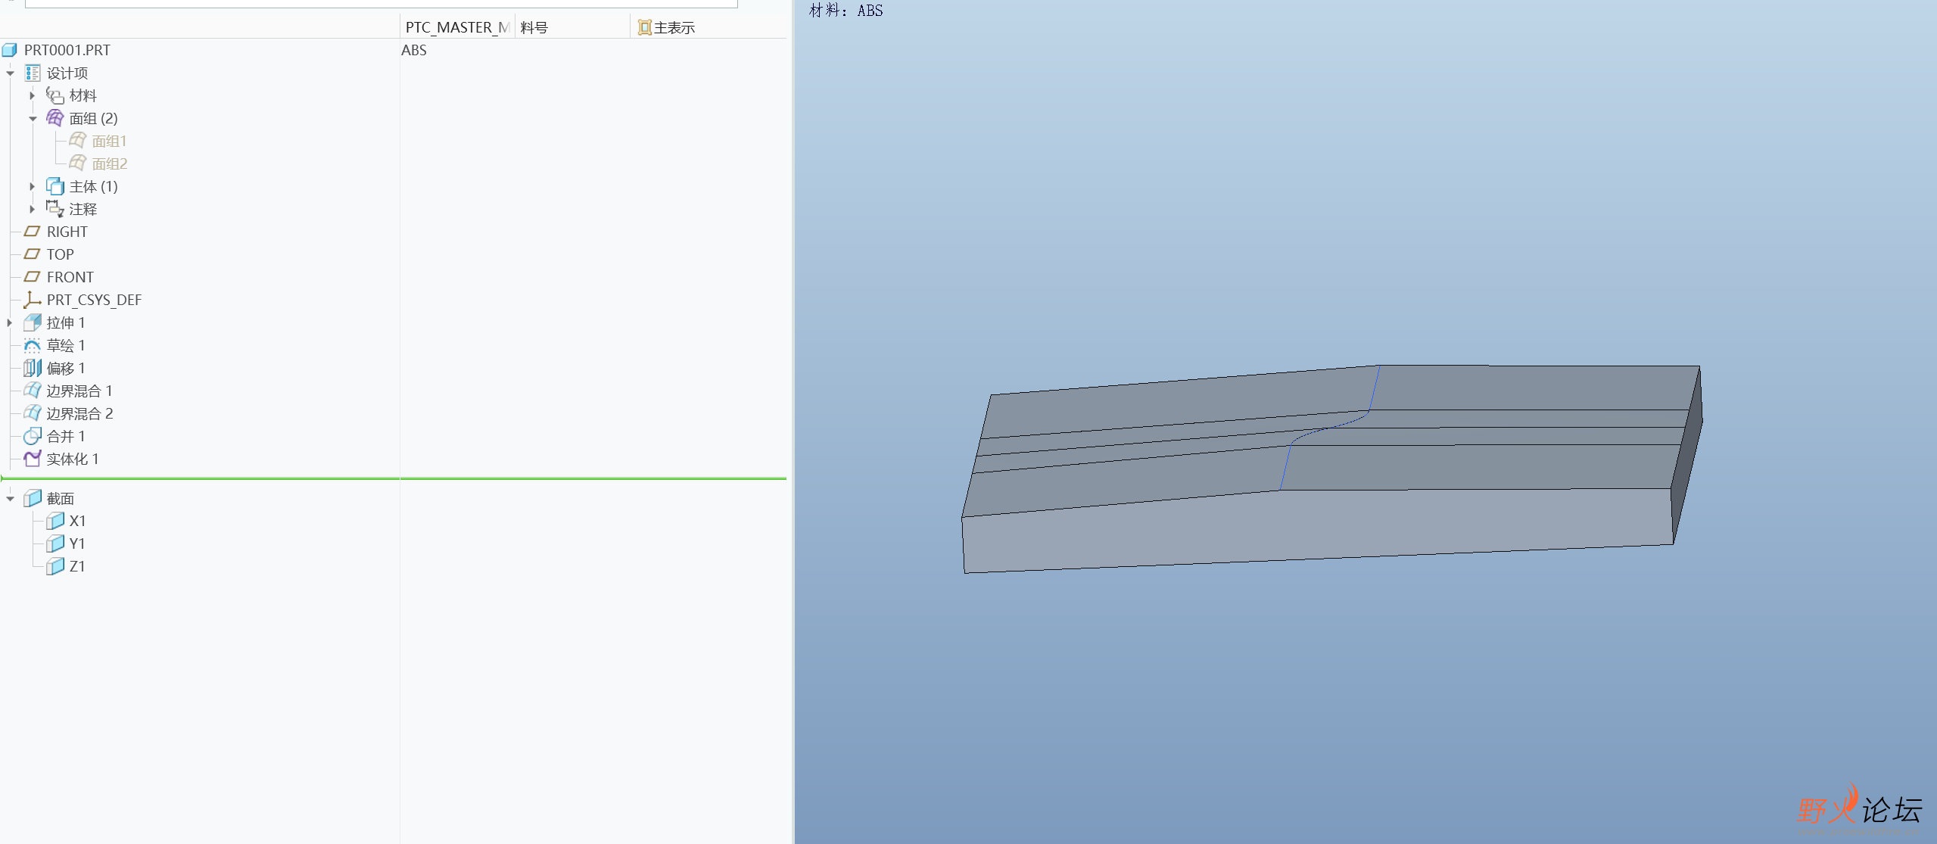
Task: Click the X1 cross-section icon
Action: click(54, 521)
